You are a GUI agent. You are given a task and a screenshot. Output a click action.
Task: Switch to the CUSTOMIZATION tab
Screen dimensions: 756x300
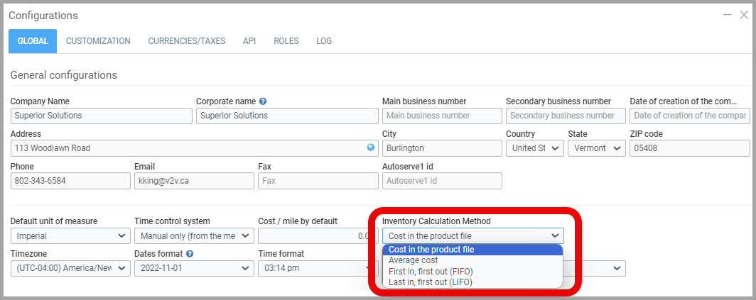(98, 41)
